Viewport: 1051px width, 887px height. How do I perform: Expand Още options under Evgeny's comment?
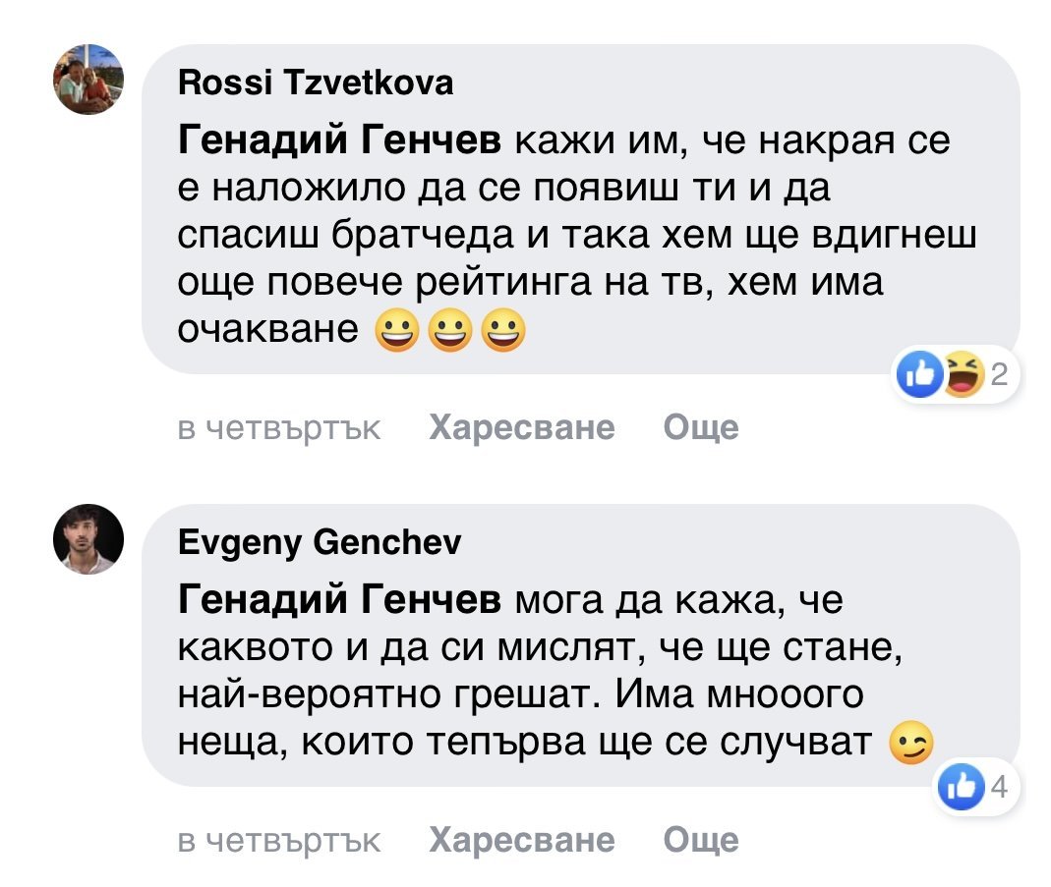tap(700, 840)
